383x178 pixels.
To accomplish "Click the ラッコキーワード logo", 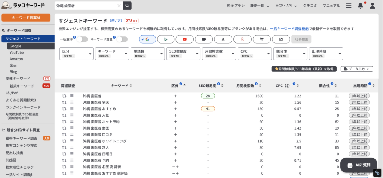I will (23, 5).
